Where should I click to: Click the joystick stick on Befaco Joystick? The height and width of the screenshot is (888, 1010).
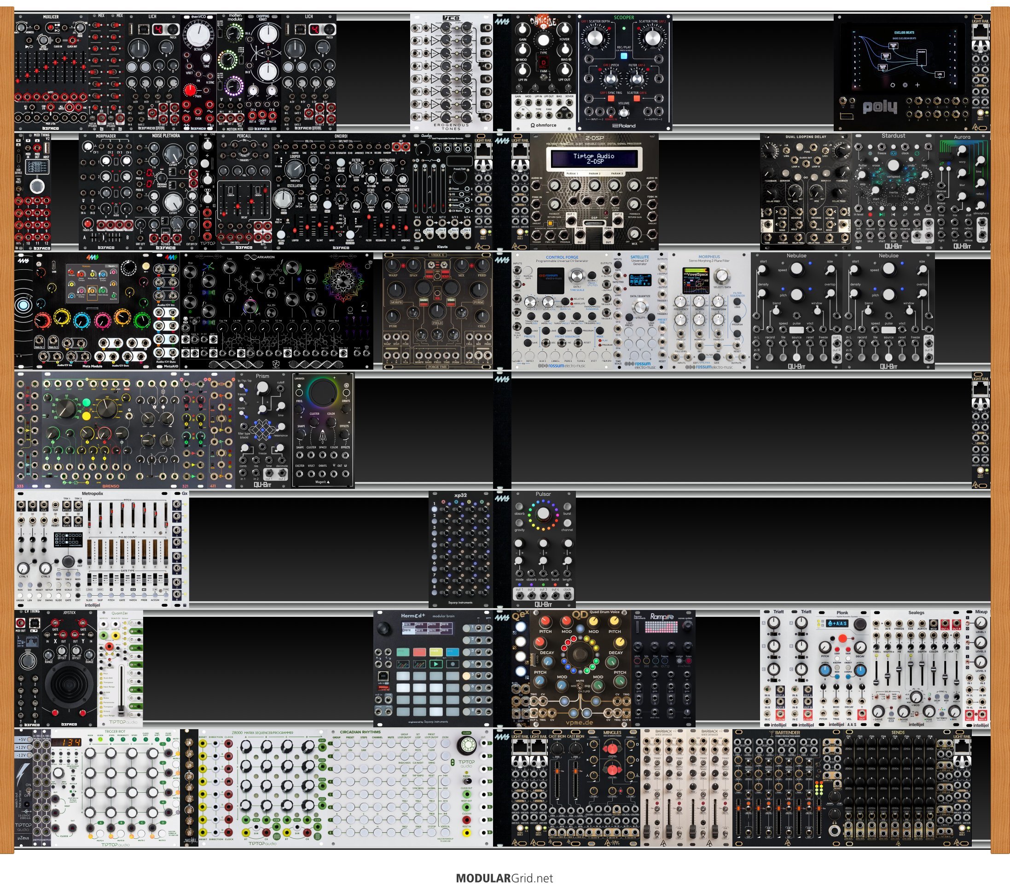69,685
